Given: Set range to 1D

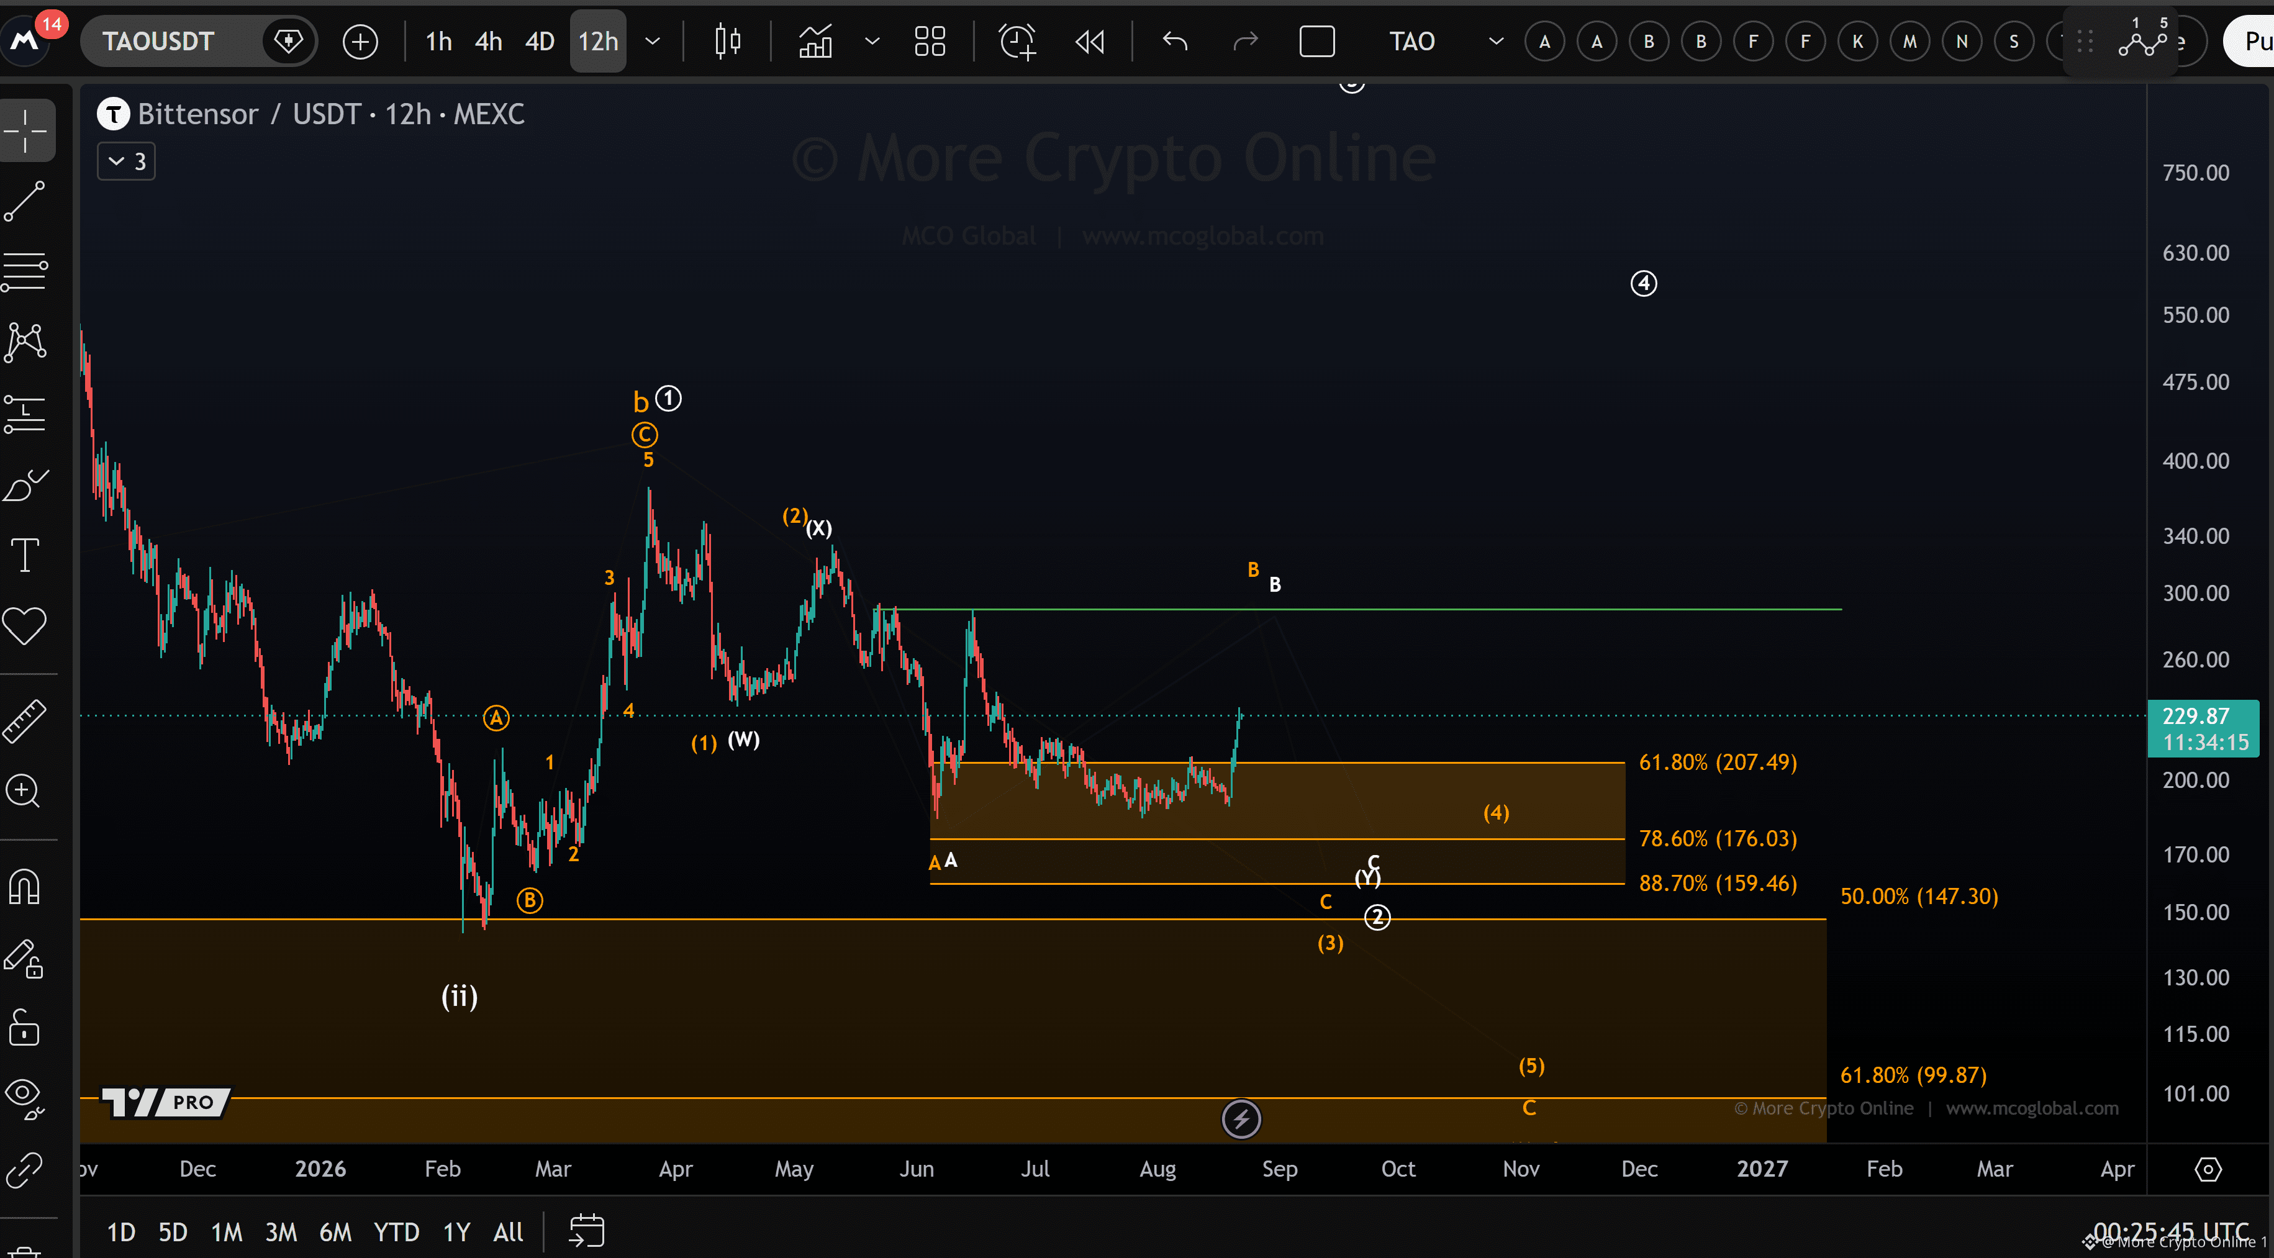Looking at the screenshot, I should coord(121,1231).
